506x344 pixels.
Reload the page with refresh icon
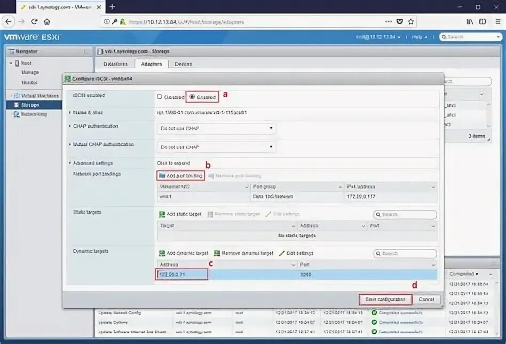pyautogui.click(x=34, y=22)
